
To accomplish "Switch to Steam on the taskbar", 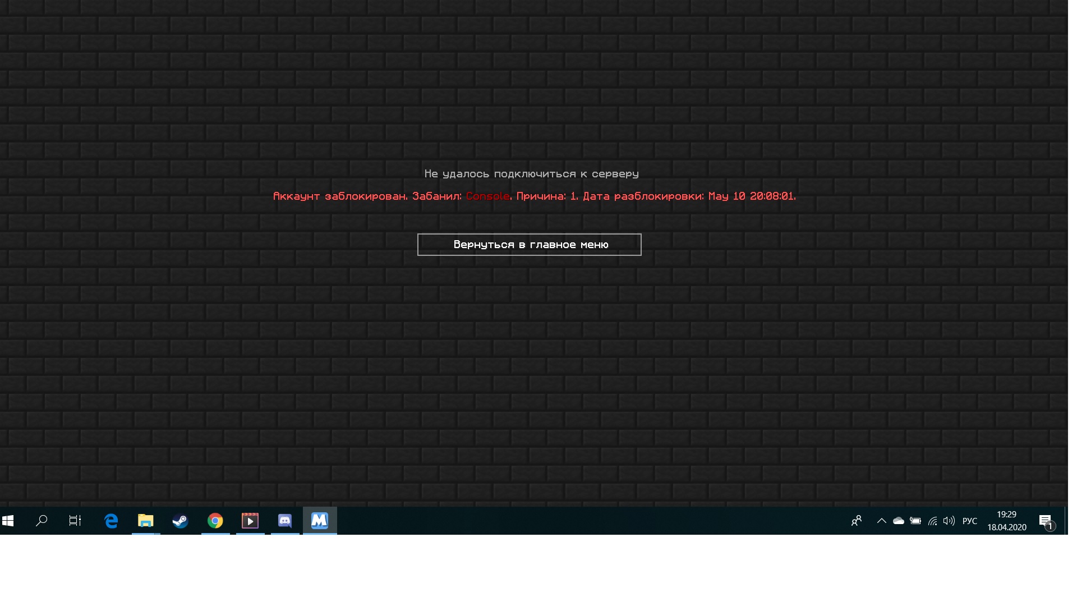I will (x=180, y=521).
